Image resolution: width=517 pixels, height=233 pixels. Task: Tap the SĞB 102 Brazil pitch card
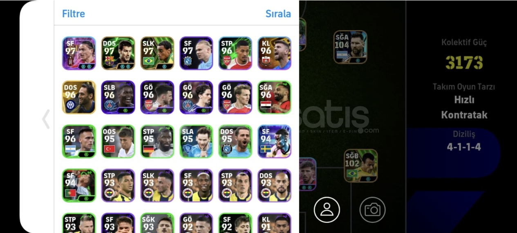point(360,166)
